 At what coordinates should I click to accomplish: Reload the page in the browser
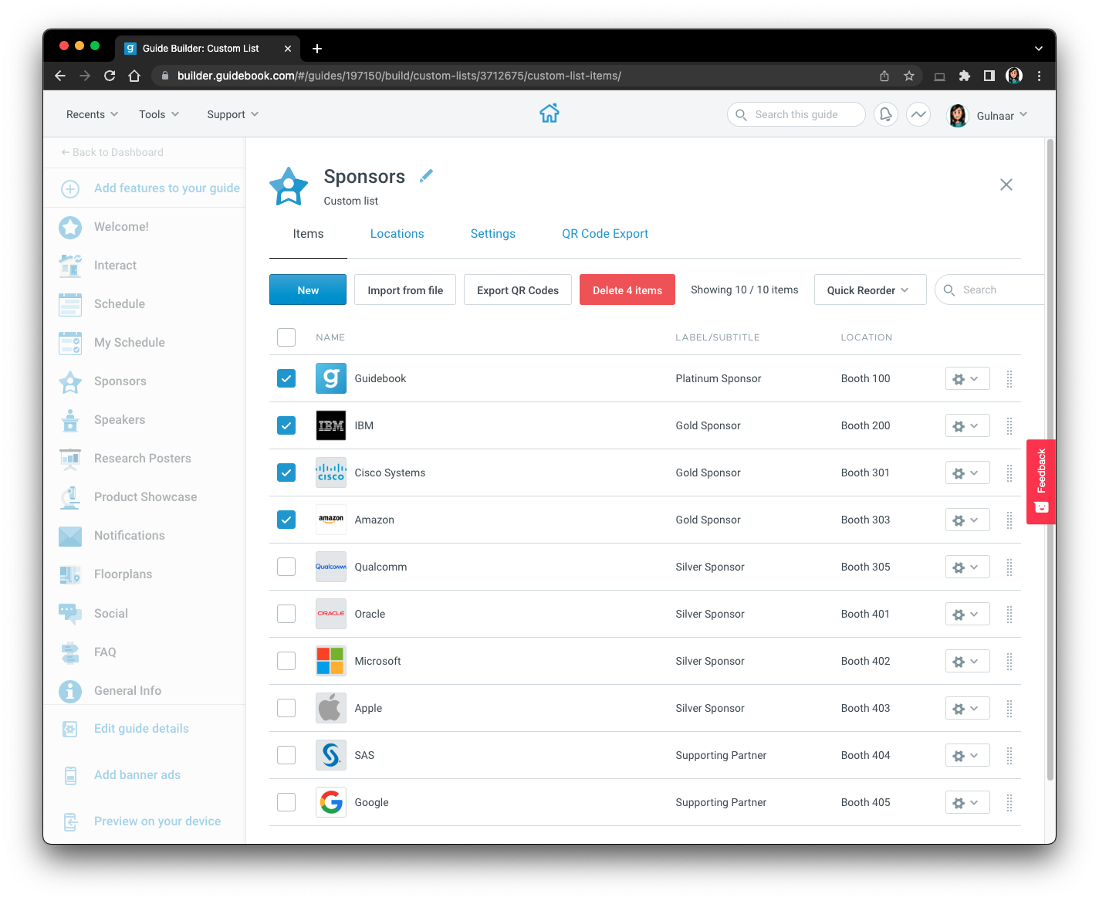tap(110, 76)
